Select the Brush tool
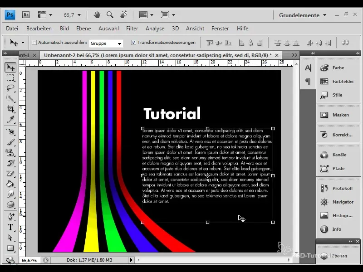Screen dimensions: 363x272 point(10,142)
